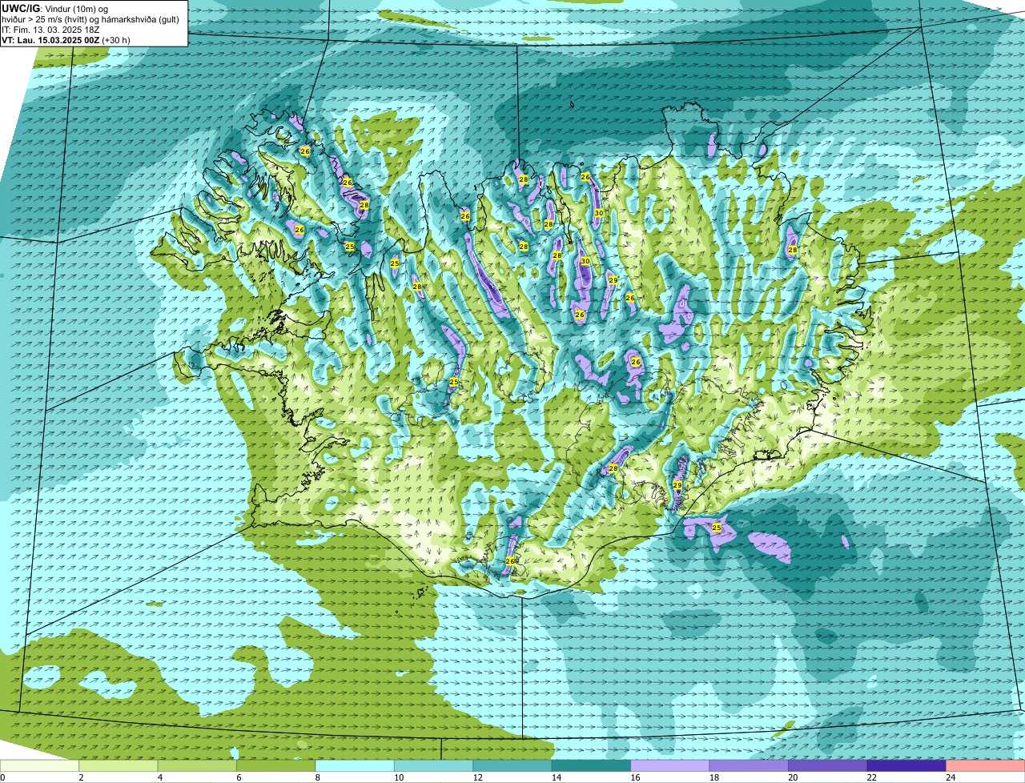Click the 12–14 m/s teal legend swatch
The image size is (1025, 783).
tap(512, 765)
